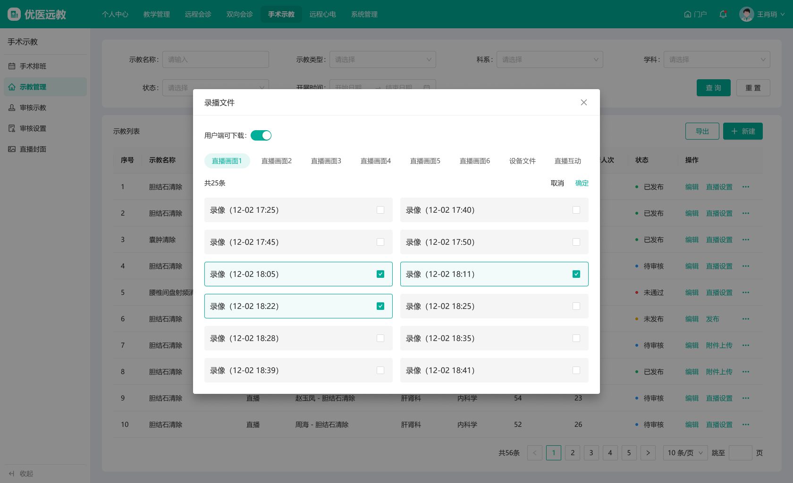Check the recording 12-02 17:25 checkbox
The height and width of the screenshot is (483, 793).
380,210
